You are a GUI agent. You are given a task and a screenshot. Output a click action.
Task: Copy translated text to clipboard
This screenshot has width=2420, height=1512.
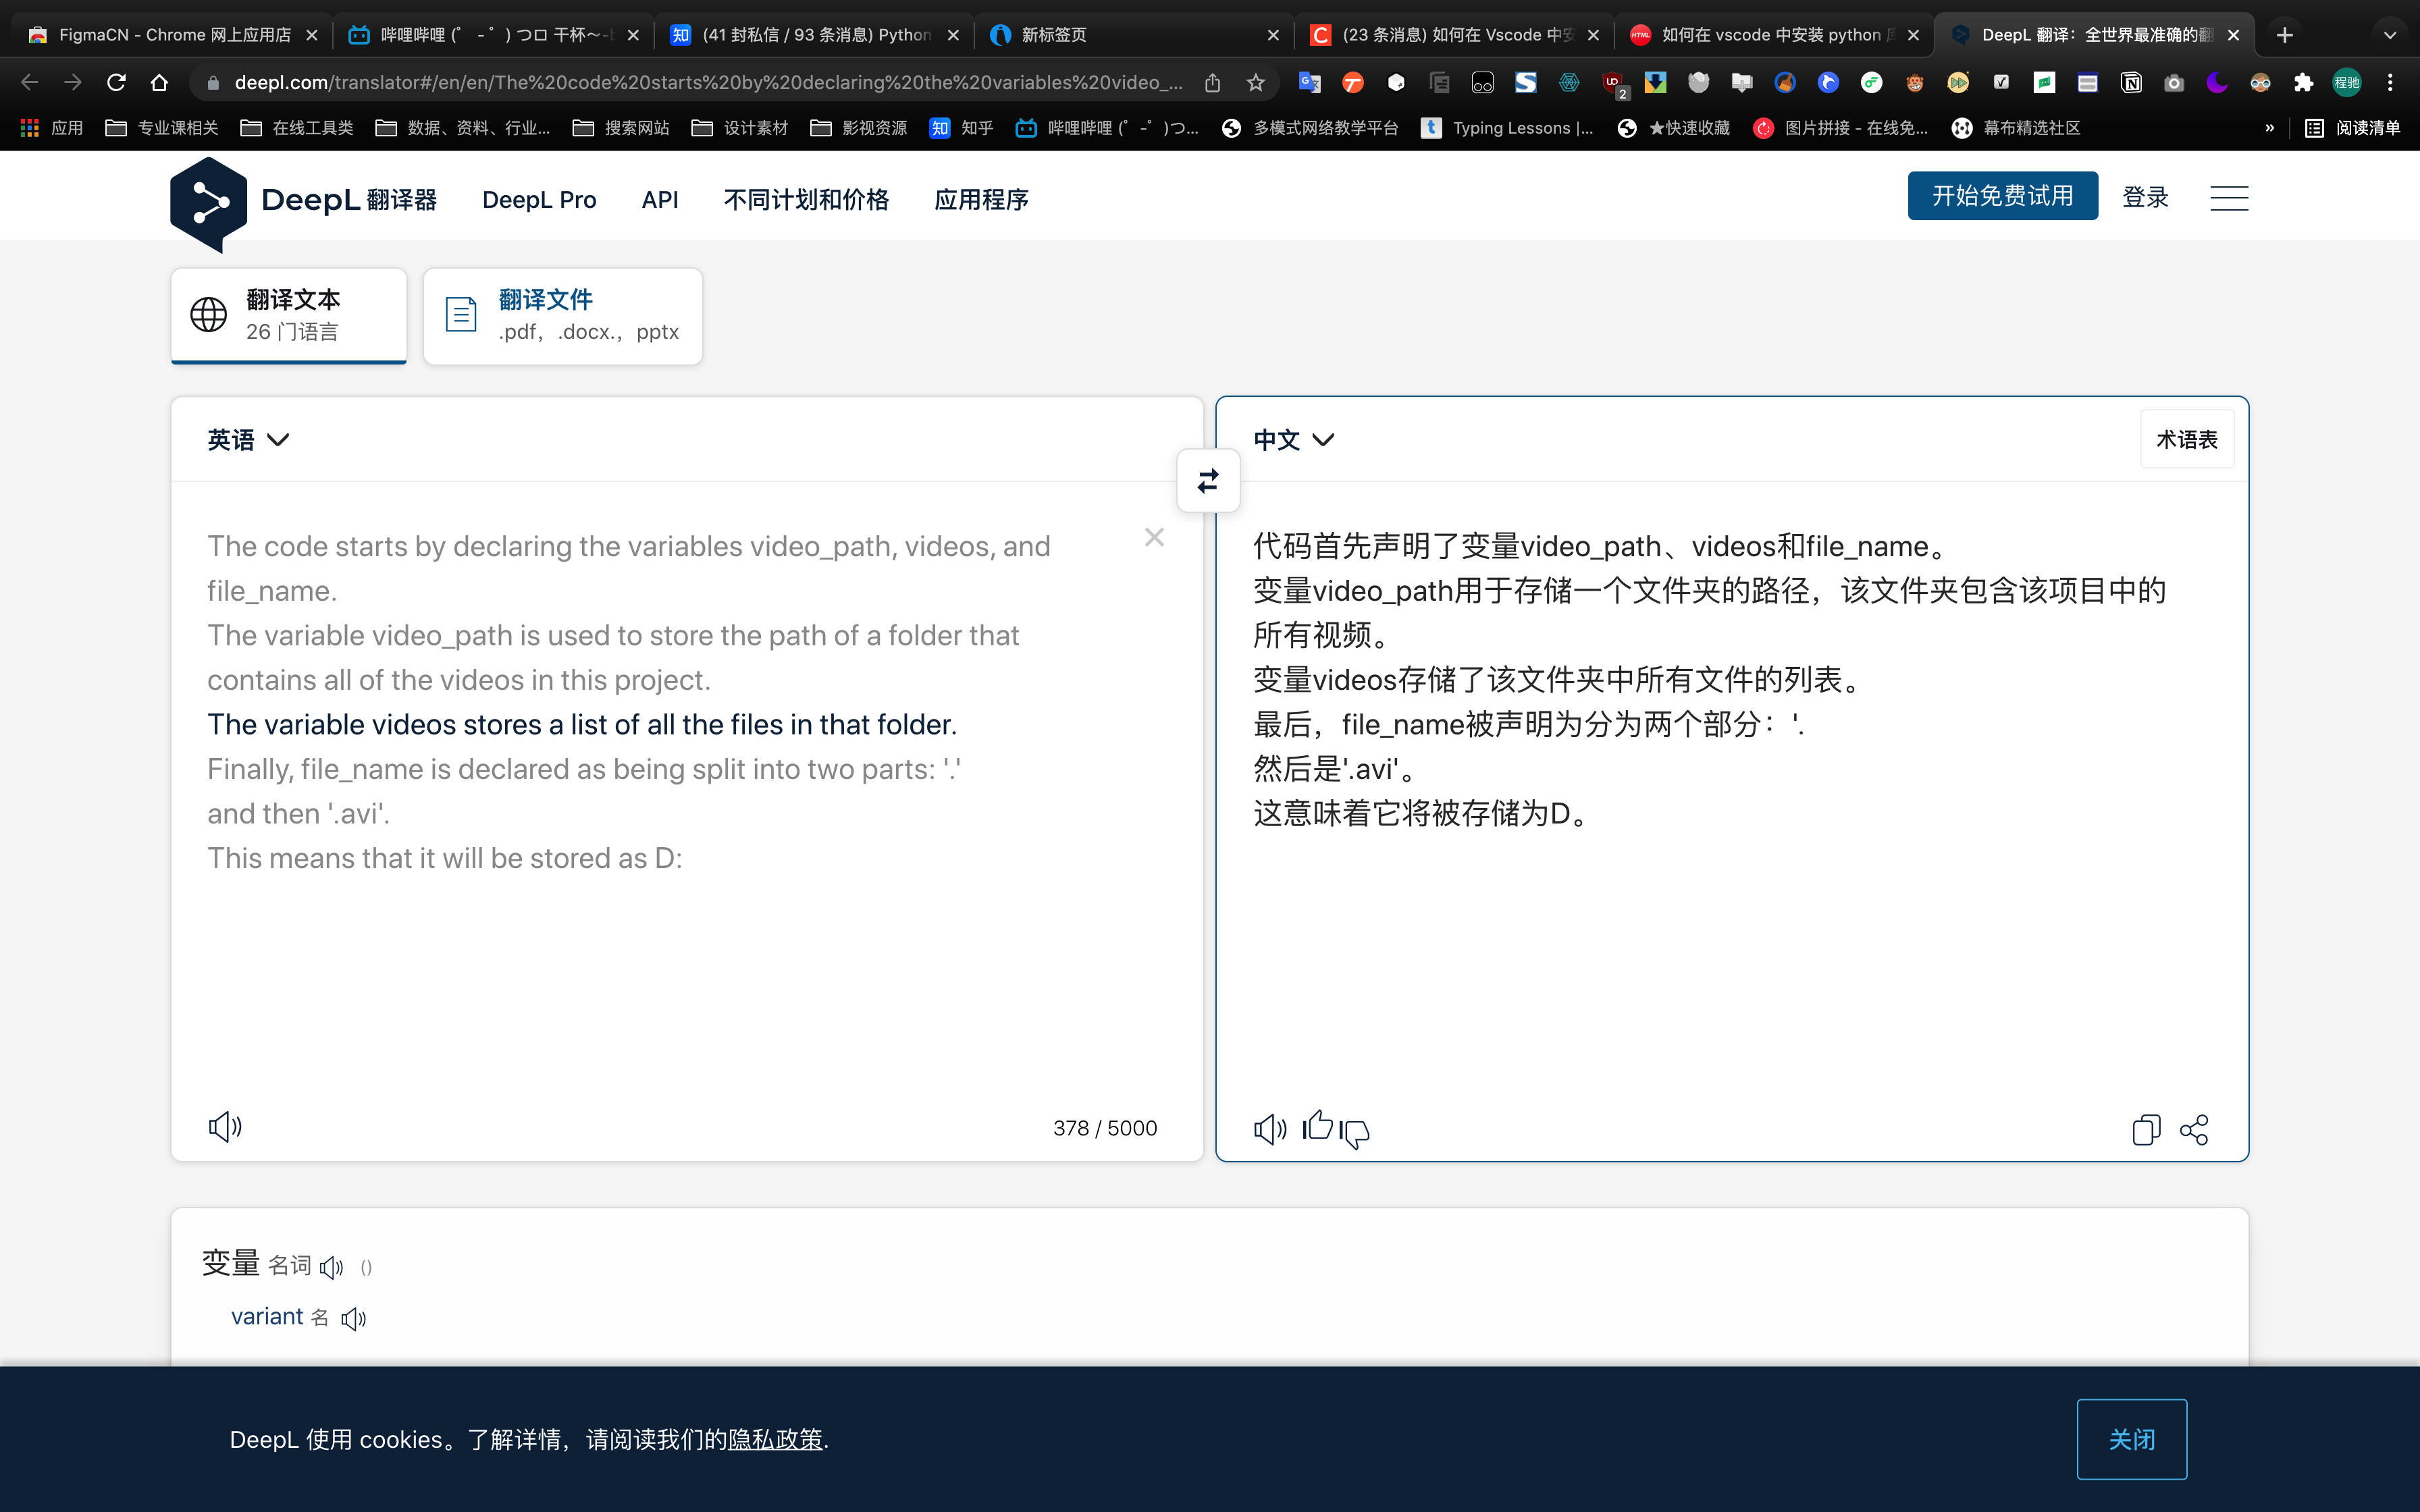[x=2146, y=1130]
